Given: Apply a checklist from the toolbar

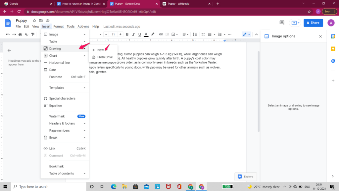Looking at the screenshot, I should (203, 34).
